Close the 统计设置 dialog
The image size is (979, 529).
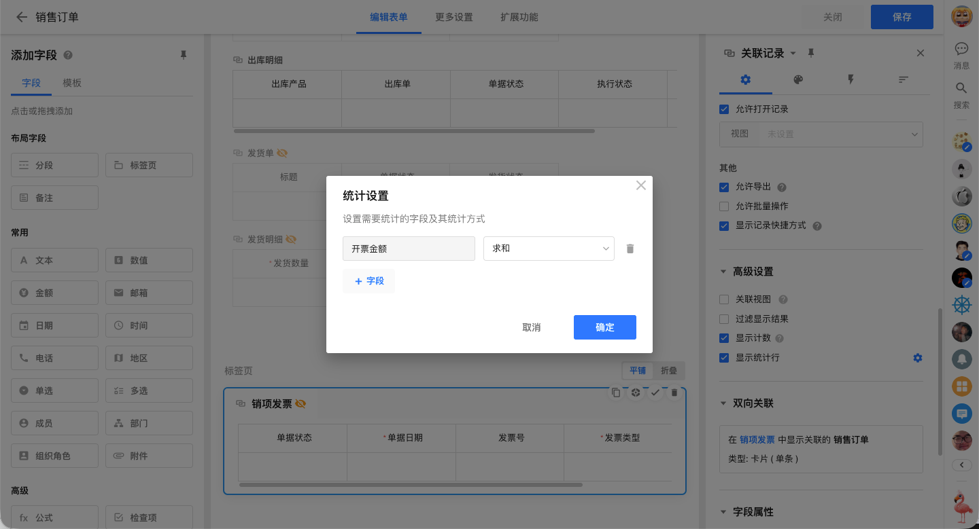point(640,185)
